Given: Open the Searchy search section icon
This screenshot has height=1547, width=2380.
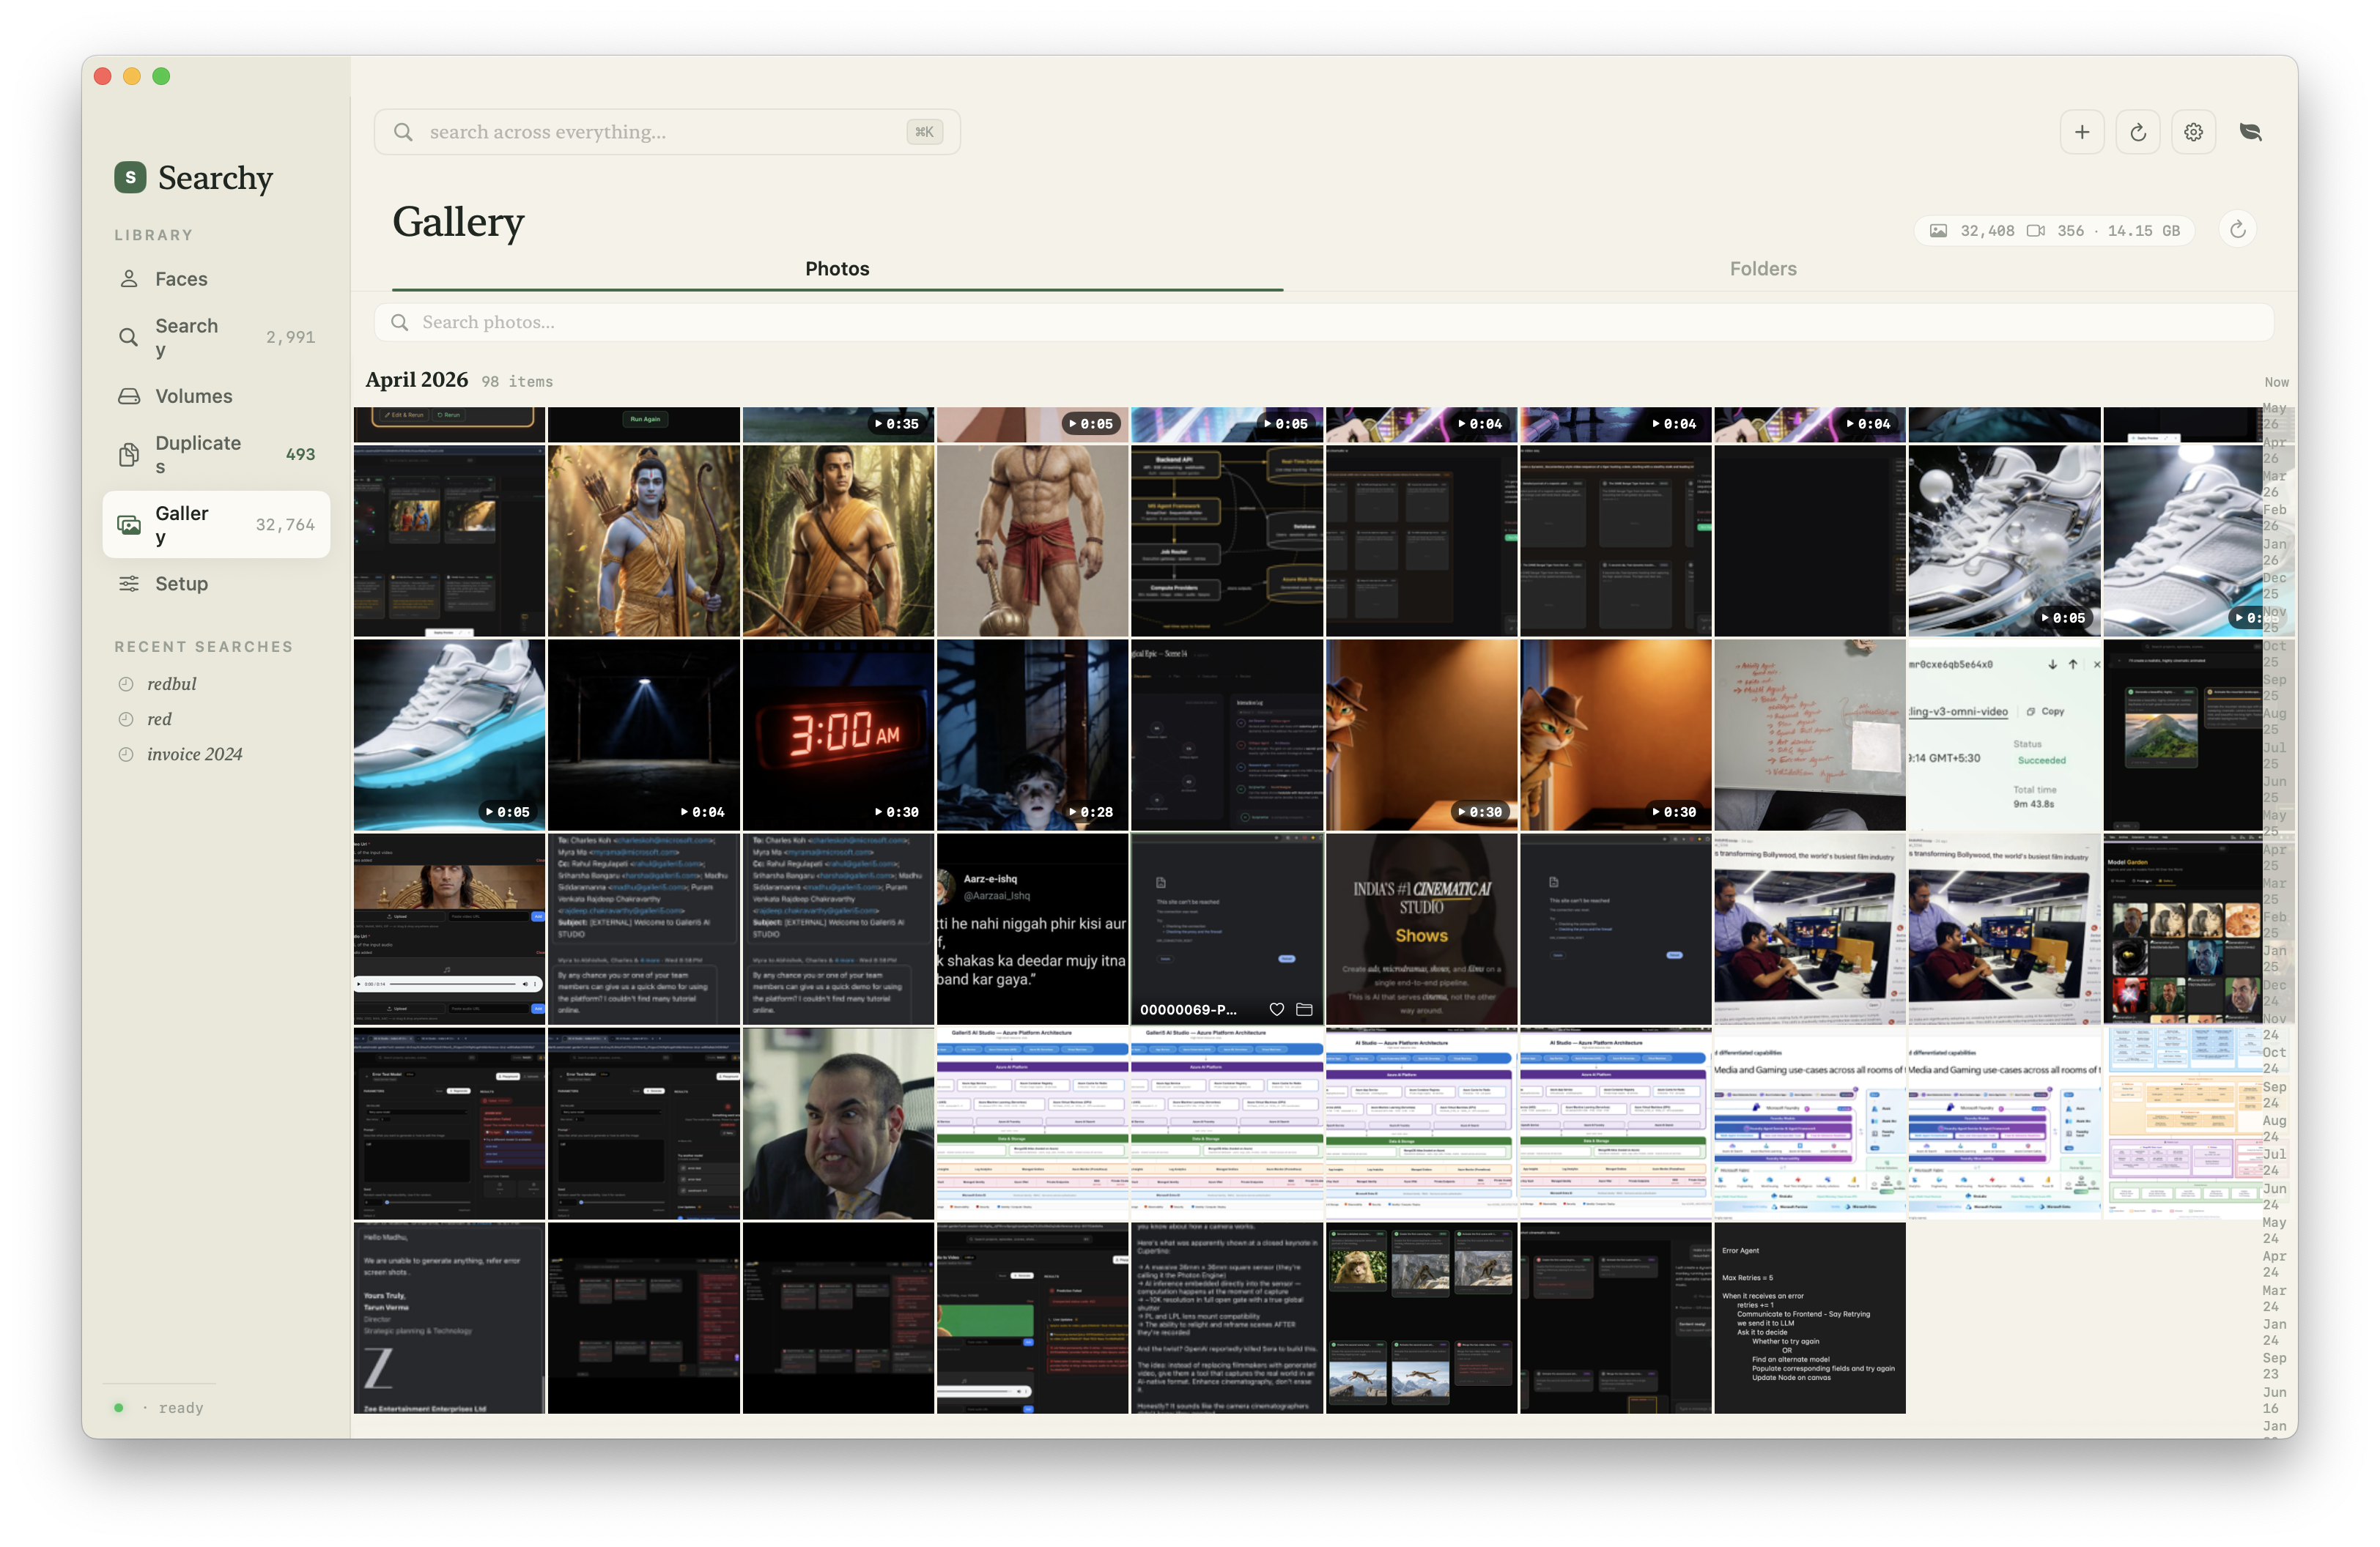Looking at the screenshot, I should tap(129, 338).
